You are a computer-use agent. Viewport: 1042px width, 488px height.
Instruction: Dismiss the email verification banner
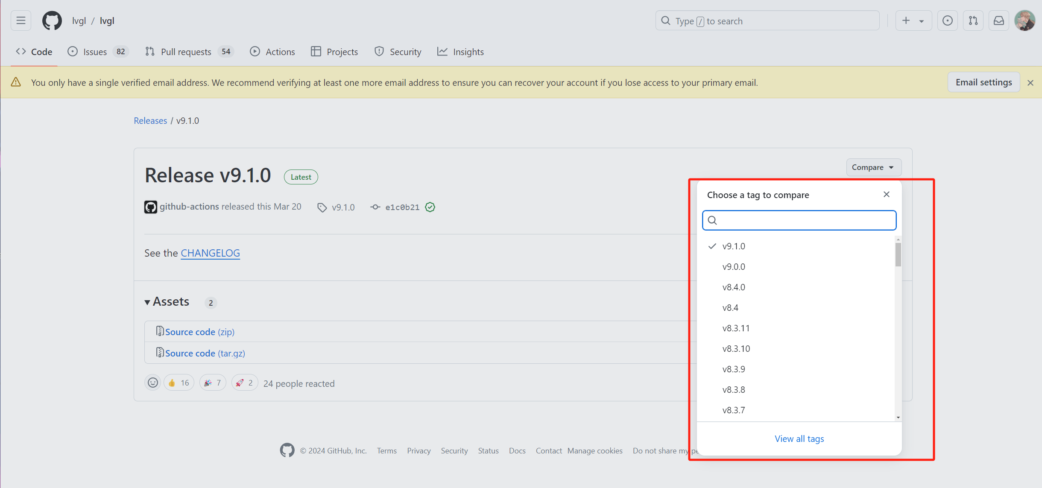click(1030, 83)
